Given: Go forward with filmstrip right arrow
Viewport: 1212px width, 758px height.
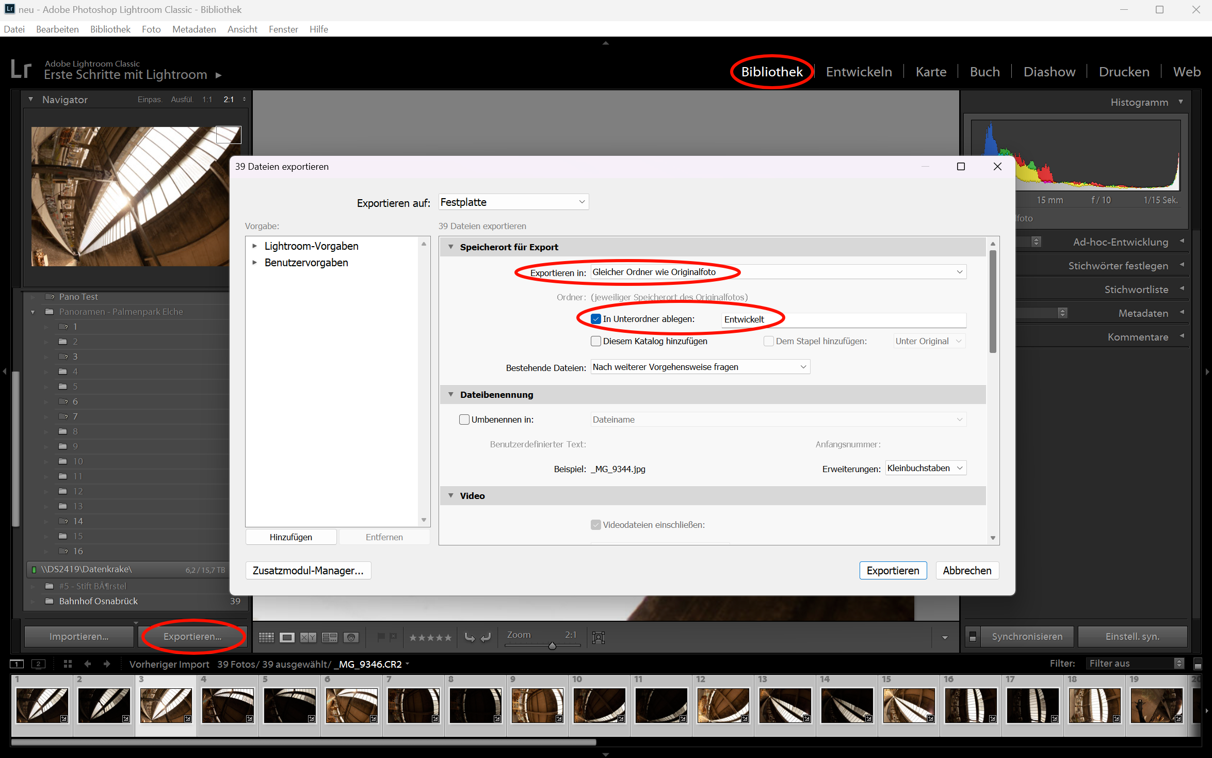Looking at the screenshot, I should coord(106,664).
